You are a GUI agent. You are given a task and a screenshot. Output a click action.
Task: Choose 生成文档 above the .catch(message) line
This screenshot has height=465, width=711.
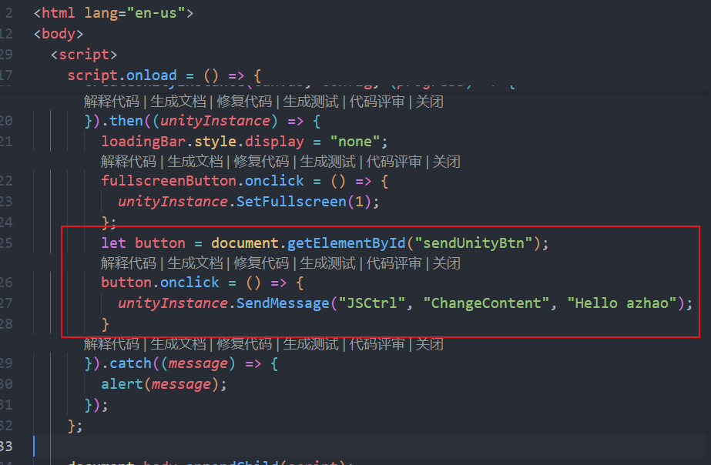(x=178, y=344)
